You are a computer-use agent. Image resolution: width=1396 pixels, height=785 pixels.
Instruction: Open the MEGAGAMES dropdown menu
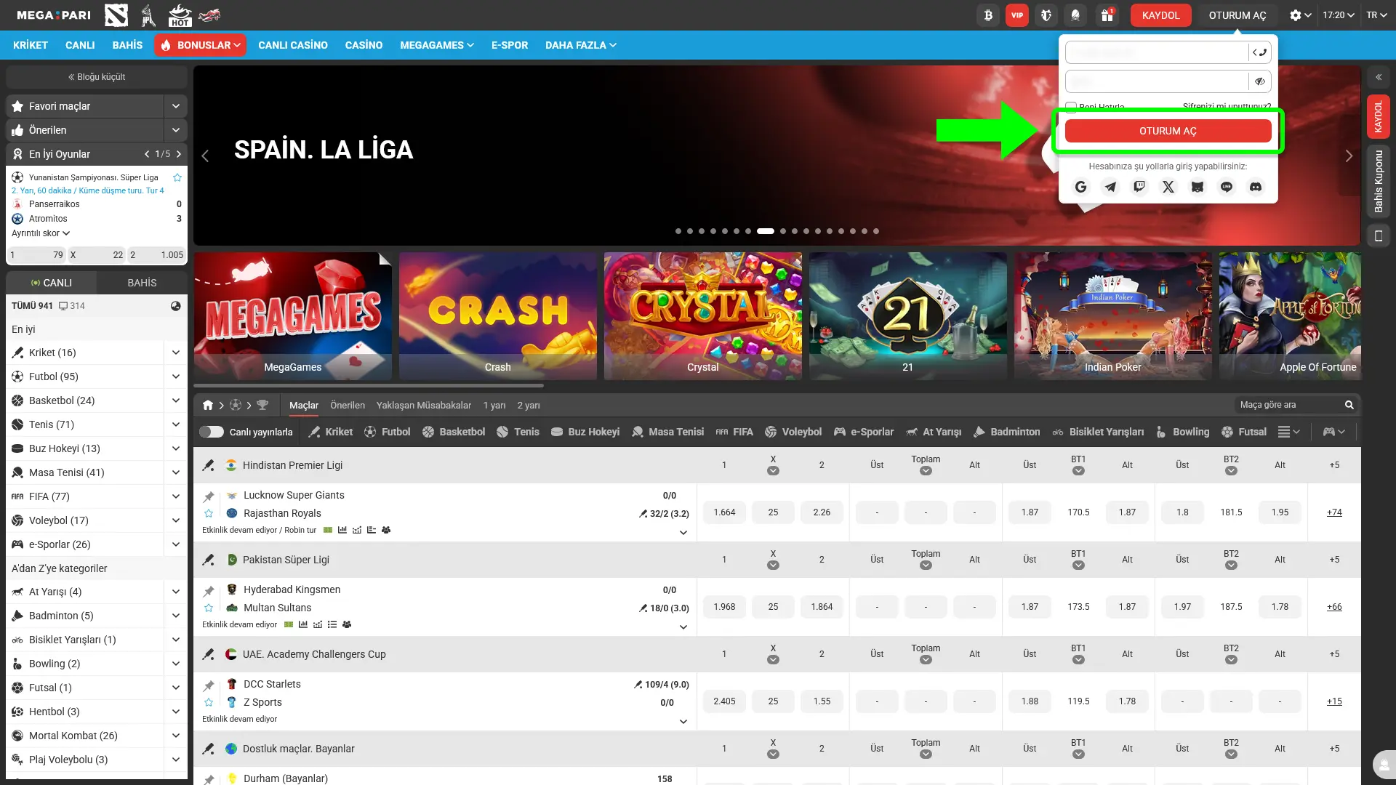(x=436, y=45)
